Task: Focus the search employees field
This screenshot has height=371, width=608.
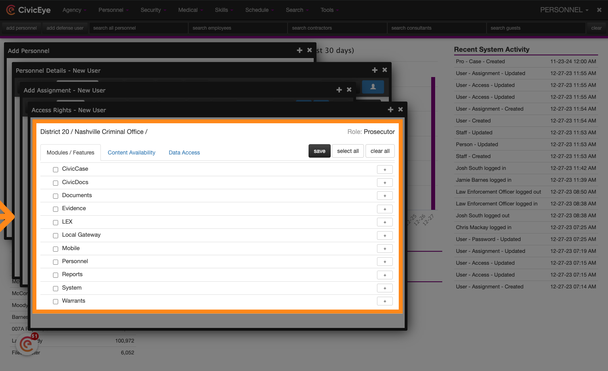Action: tap(238, 28)
